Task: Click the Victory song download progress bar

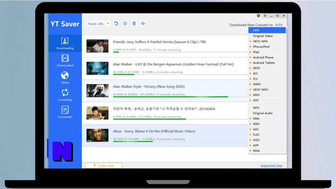Action: pyautogui.click(x=180, y=97)
